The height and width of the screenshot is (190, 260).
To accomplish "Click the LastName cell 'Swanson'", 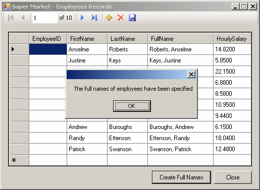I will (127, 149).
